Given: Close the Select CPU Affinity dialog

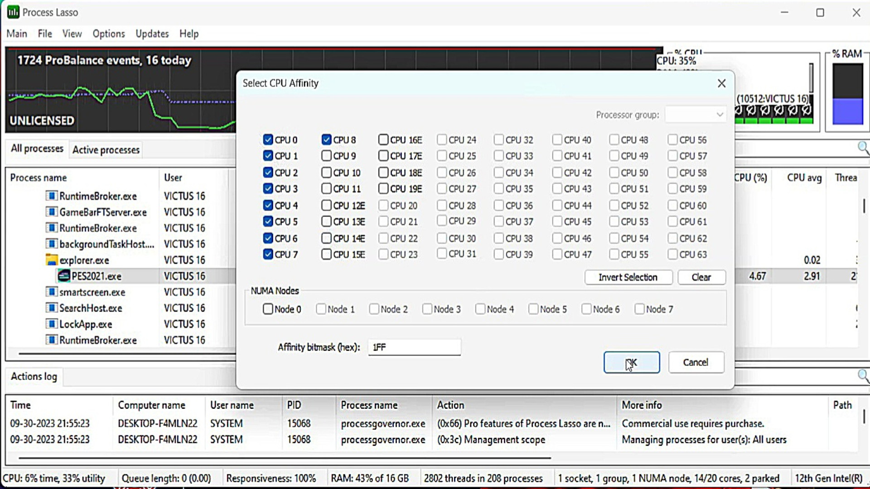Looking at the screenshot, I should [721, 83].
